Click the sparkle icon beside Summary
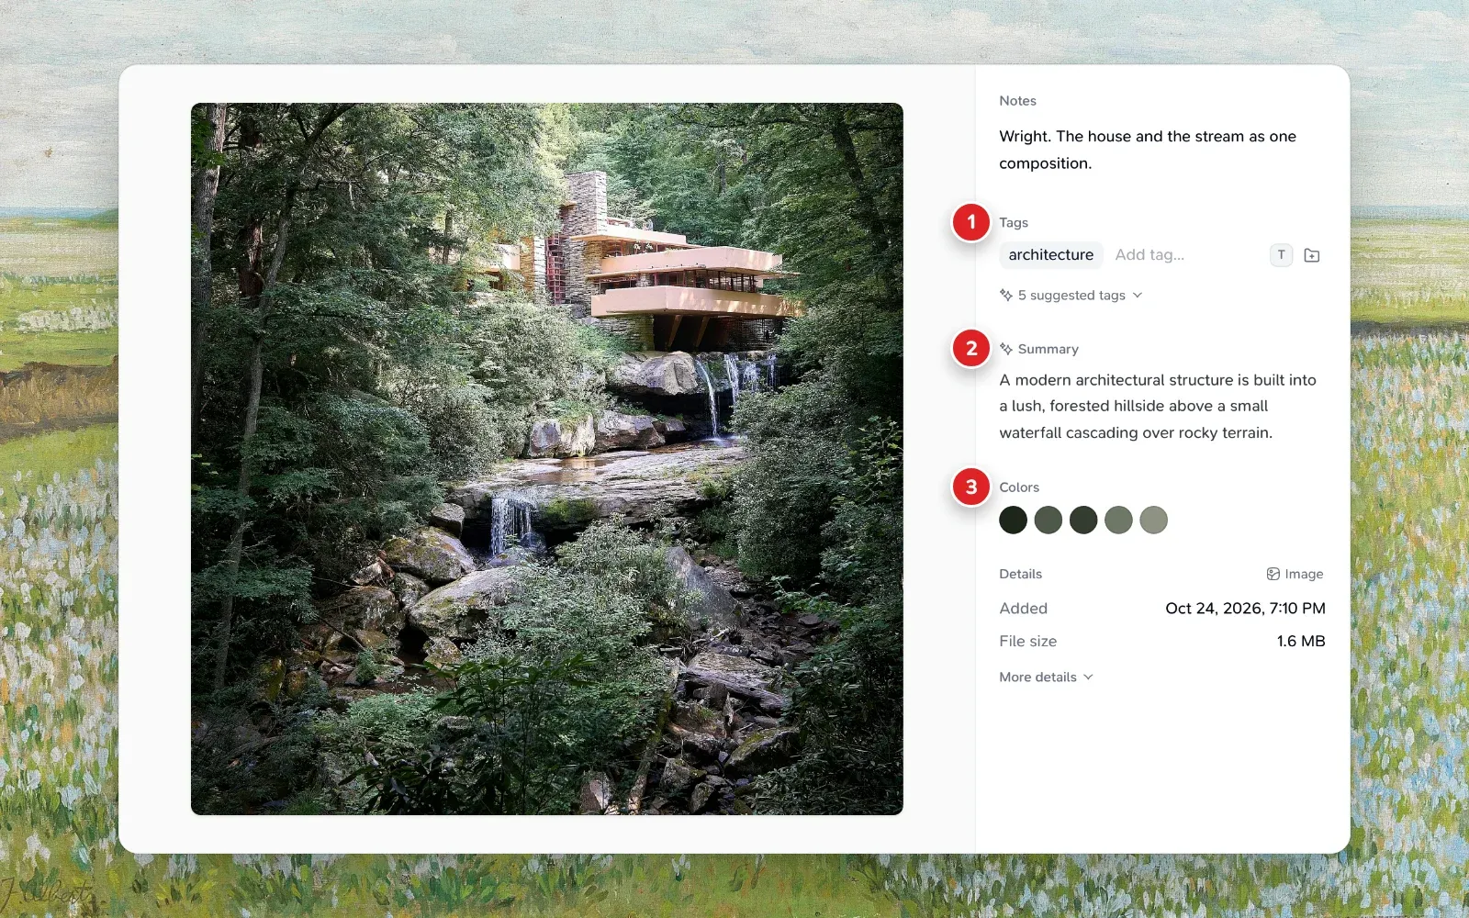 pos(1006,349)
